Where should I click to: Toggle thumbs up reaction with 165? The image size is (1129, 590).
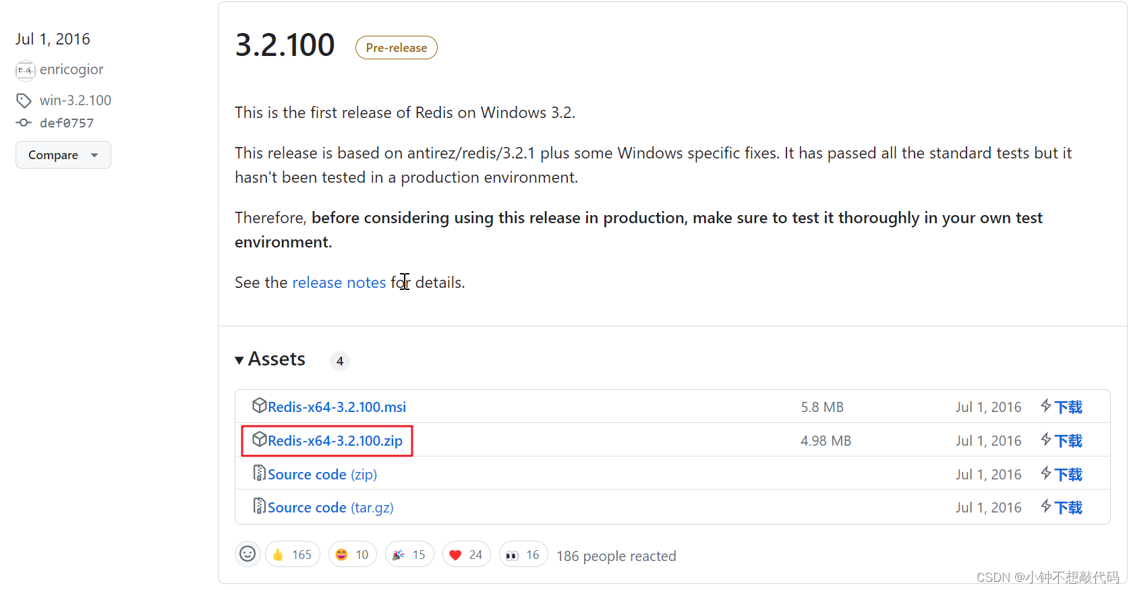coord(293,554)
